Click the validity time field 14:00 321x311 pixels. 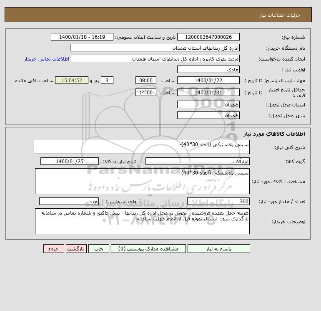[146, 92]
